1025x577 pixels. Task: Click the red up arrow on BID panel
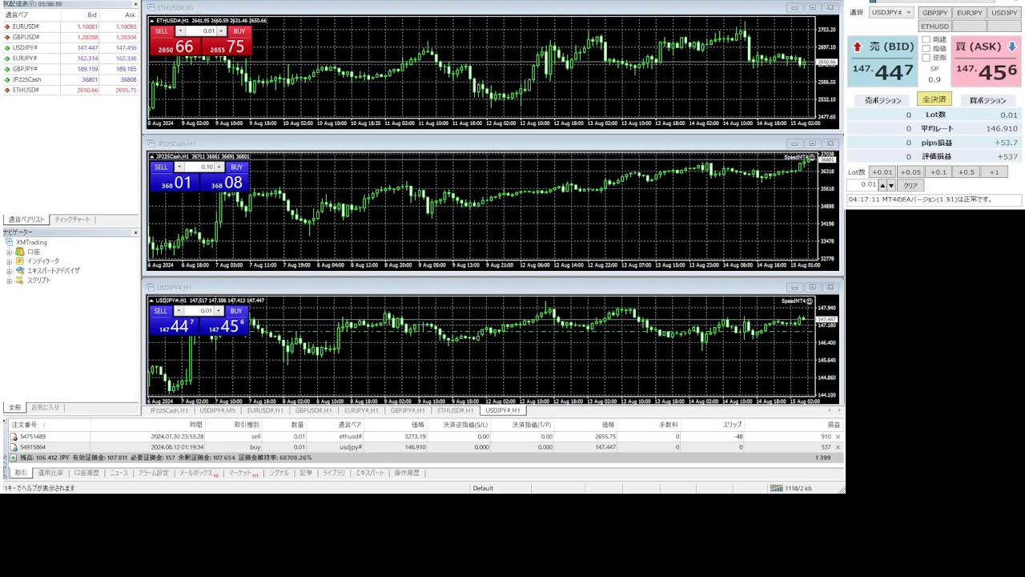pos(857,47)
